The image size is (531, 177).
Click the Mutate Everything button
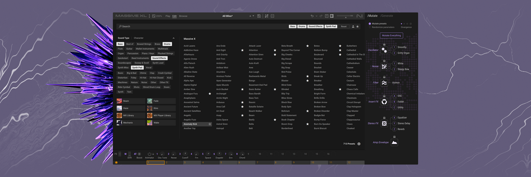click(x=391, y=35)
